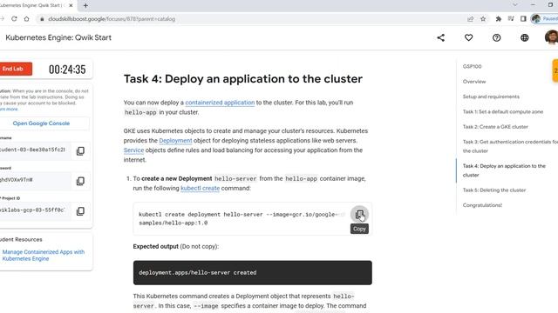Share page icon in address bar
This screenshot has width=558, height=313.
pos(471,19)
